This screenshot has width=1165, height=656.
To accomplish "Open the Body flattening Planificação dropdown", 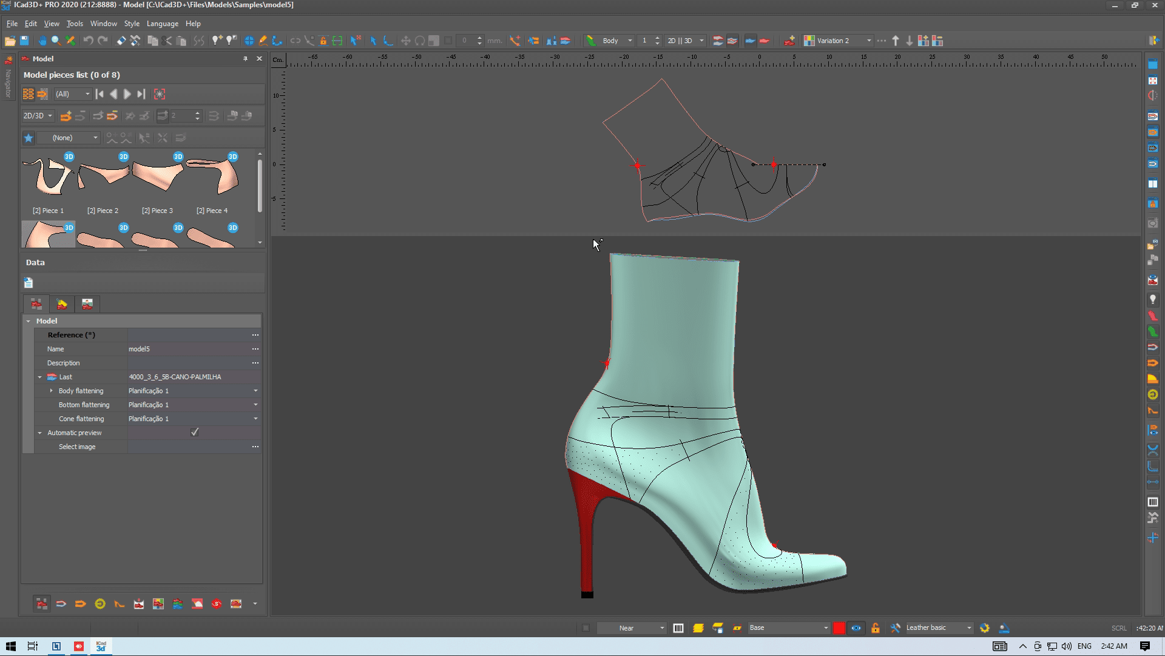I will click(255, 391).
